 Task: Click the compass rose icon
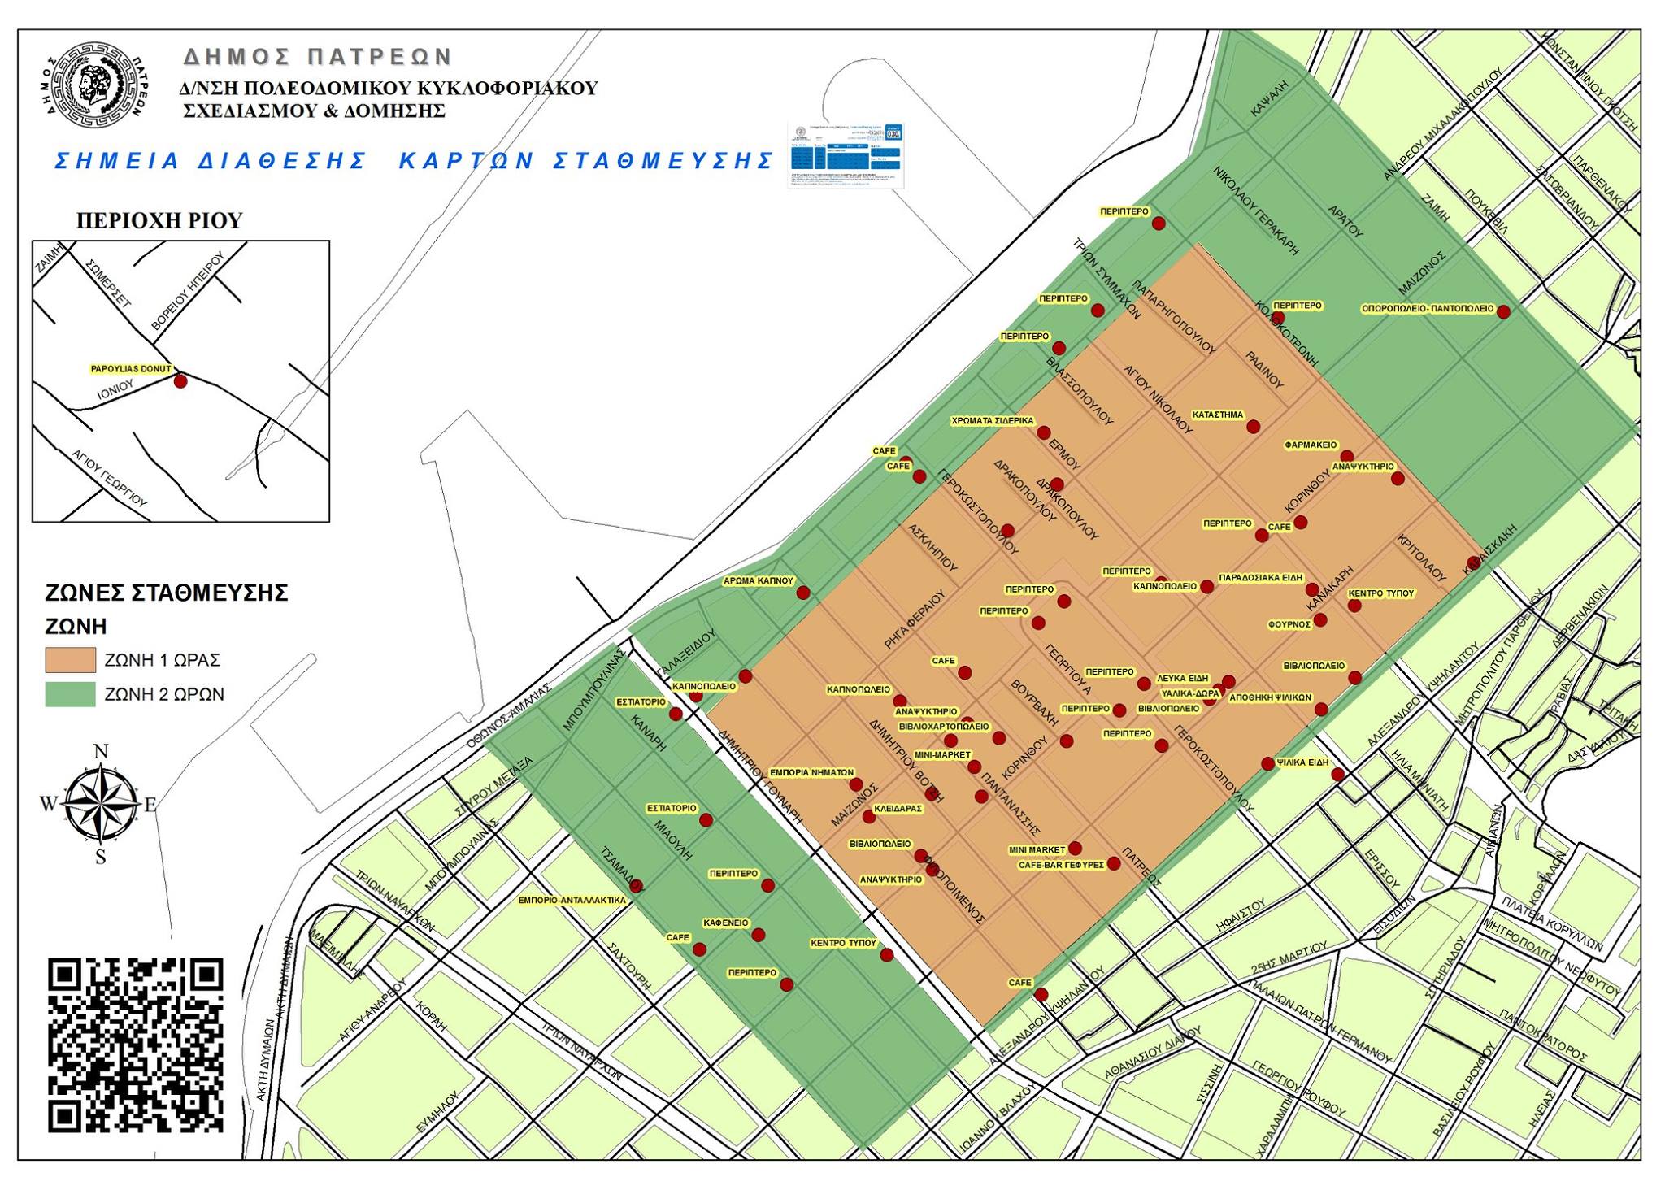[100, 803]
